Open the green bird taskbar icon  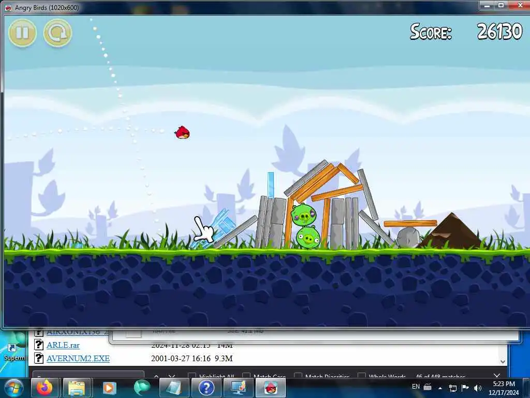click(141, 388)
